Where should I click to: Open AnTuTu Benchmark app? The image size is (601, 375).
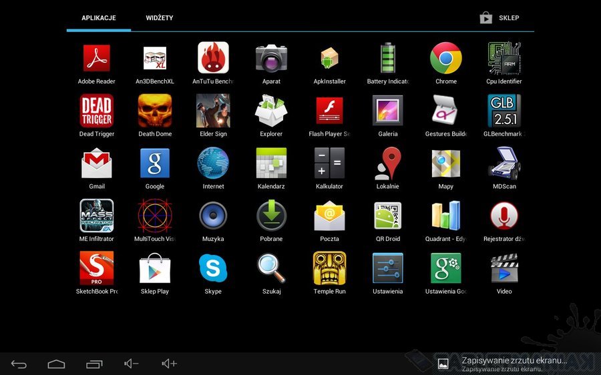pos(213,58)
